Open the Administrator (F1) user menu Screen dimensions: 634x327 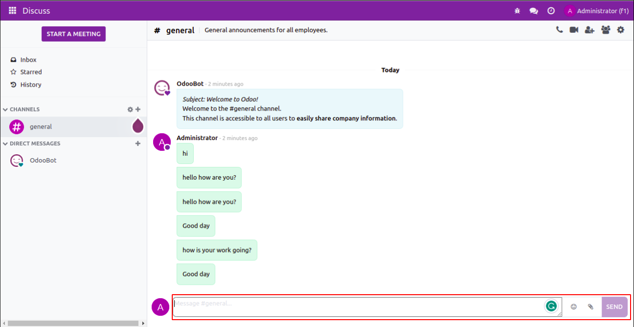point(597,11)
